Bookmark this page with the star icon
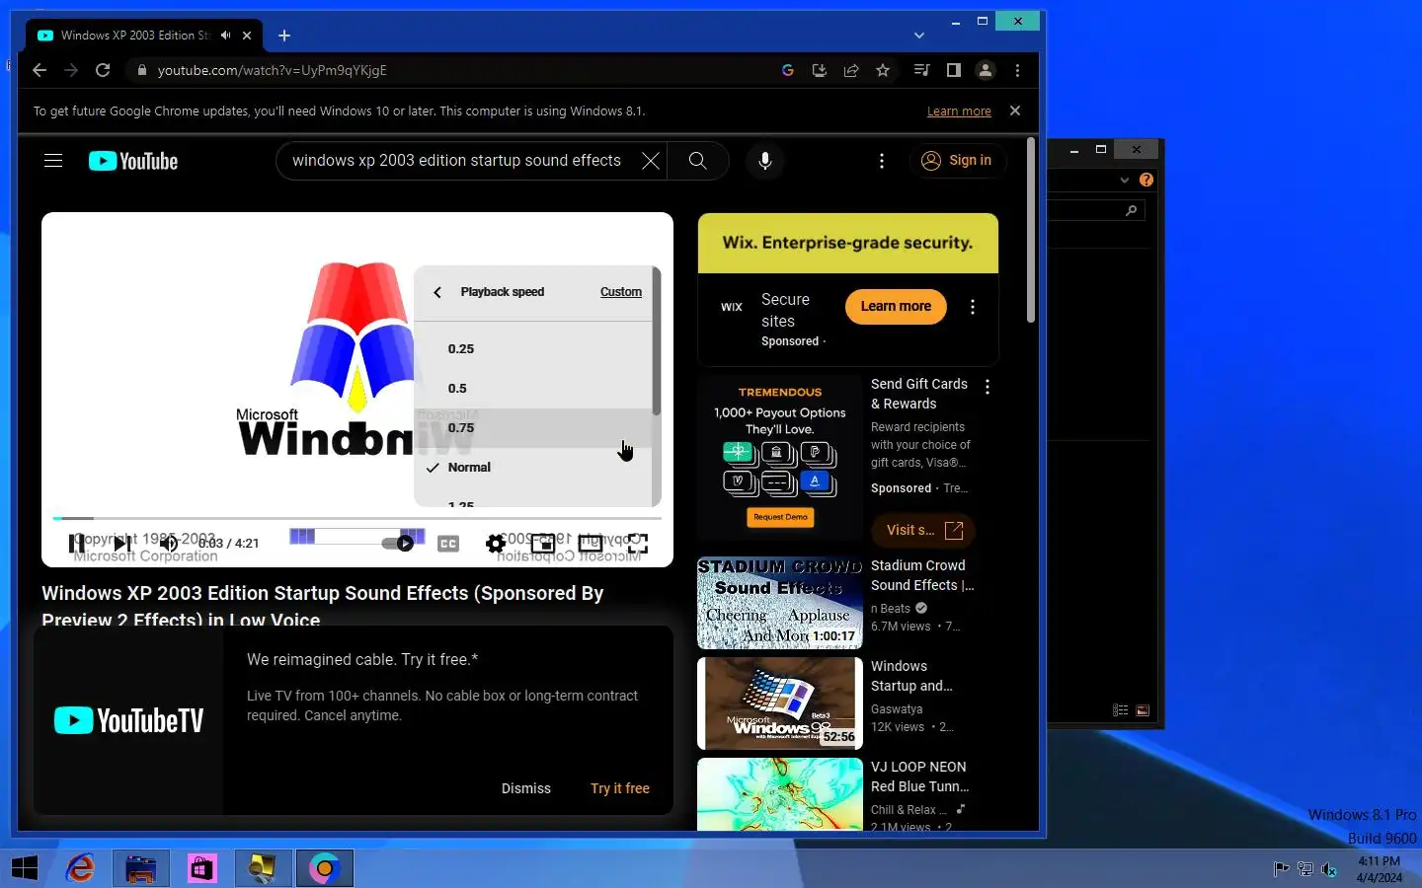 click(x=883, y=70)
